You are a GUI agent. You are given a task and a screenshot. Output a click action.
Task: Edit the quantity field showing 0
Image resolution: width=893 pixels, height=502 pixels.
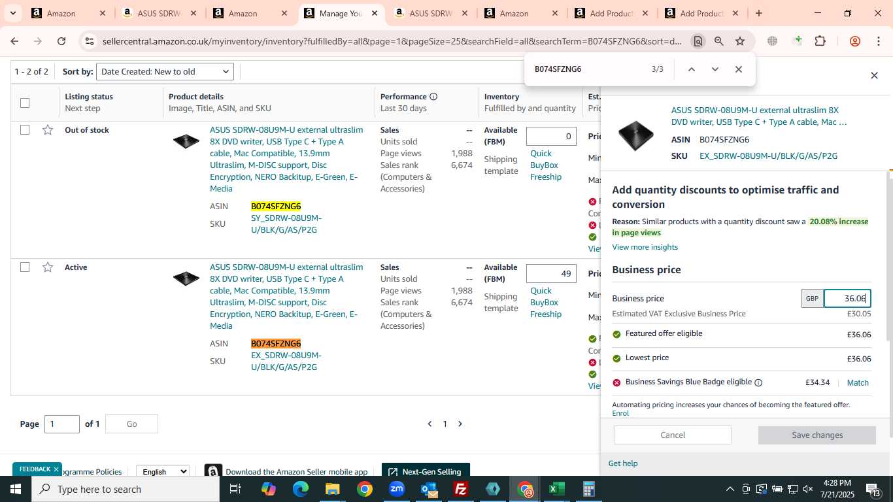point(551,137)
